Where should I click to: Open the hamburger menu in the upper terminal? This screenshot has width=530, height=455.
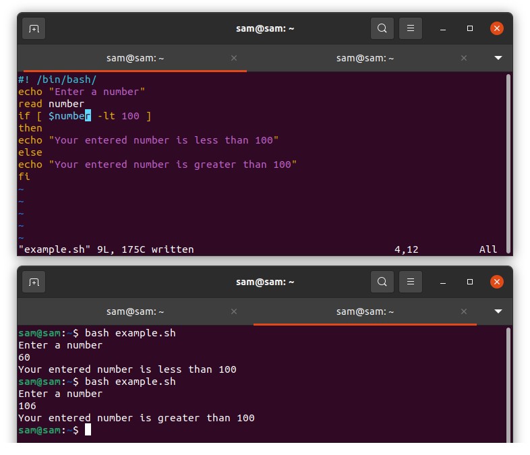[410, 28]
